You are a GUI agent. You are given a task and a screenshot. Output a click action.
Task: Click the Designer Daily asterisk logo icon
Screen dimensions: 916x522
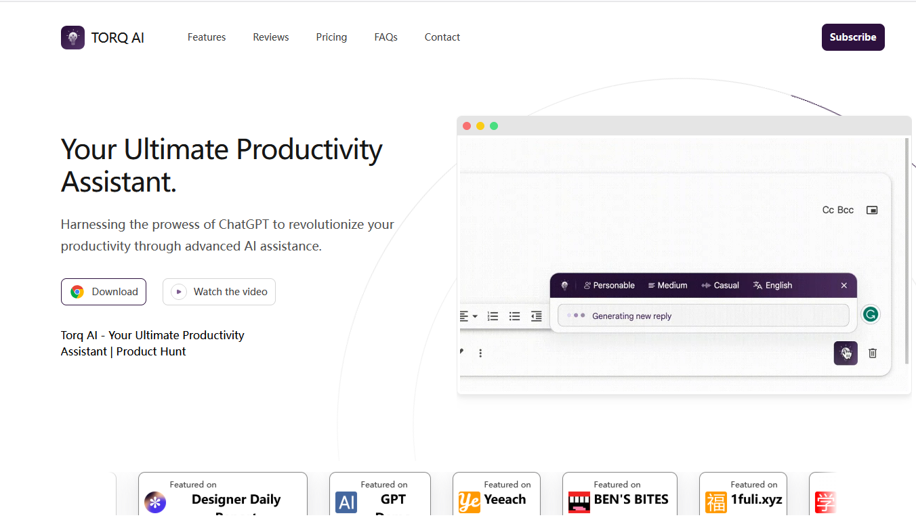click(x=155, y=502)
